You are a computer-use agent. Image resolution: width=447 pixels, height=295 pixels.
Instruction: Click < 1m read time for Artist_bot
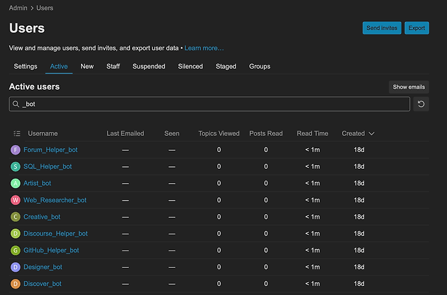[312, 183]
